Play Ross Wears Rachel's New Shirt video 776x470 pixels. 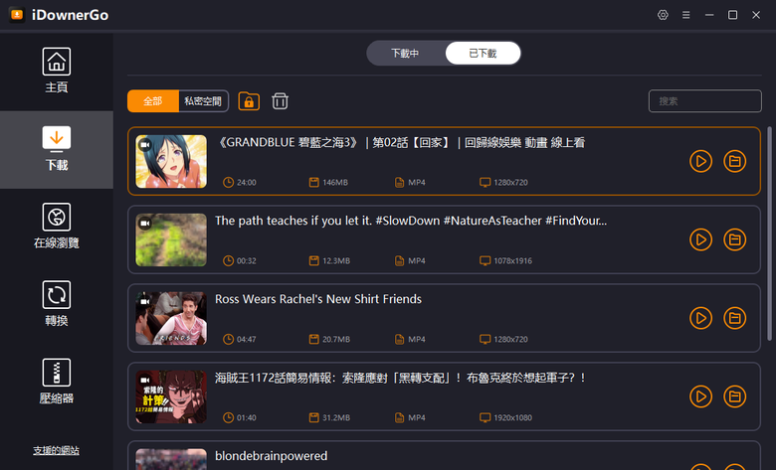700,318
